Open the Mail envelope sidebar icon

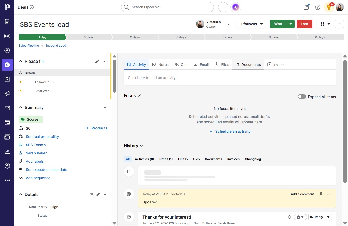click(7, 108)
